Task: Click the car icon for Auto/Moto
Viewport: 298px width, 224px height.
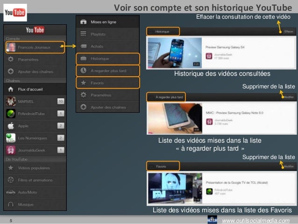Action: 11,192
